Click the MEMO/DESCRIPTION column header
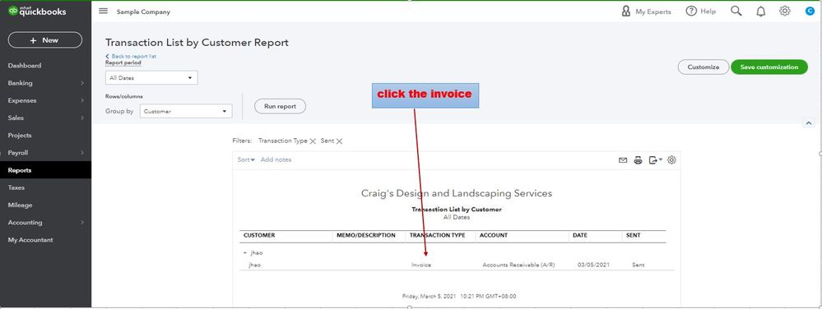822x309 pixels. click(x=366, y=236)
